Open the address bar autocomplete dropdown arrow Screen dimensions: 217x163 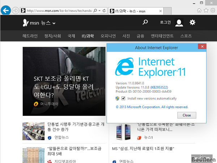coord(99,10)
